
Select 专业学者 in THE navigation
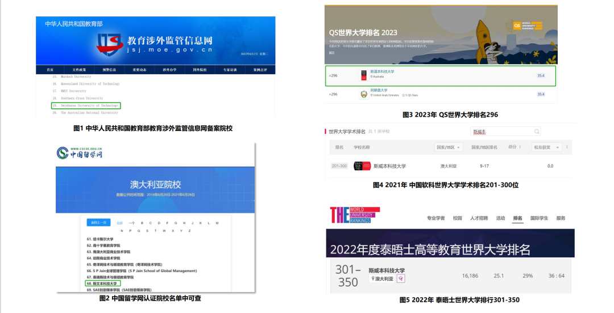point(436,218)
